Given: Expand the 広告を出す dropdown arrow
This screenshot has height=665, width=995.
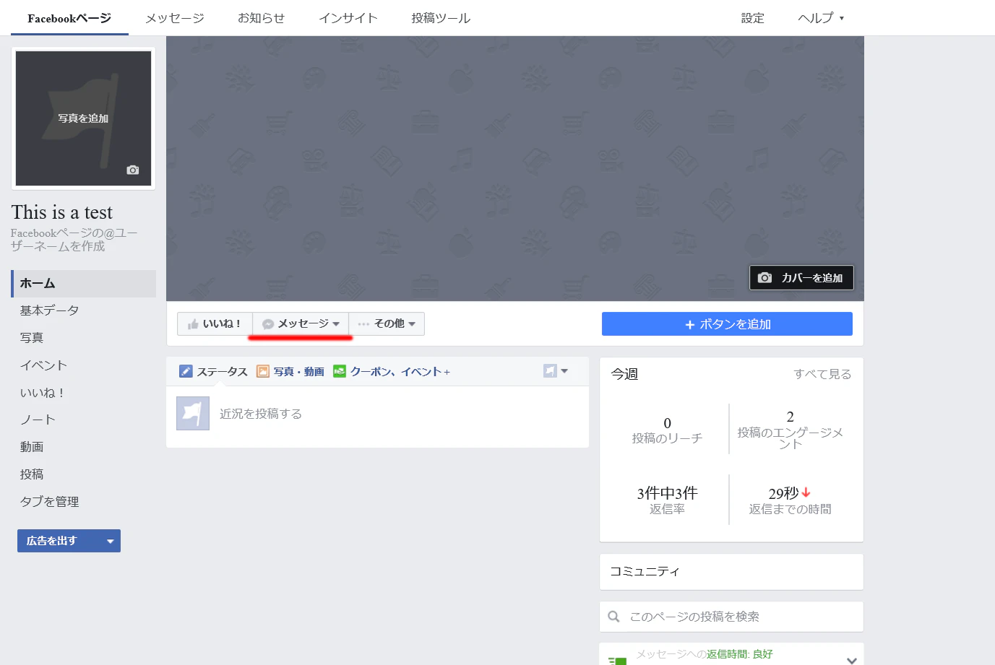Looking at the screenshot, I should [111, 541].
